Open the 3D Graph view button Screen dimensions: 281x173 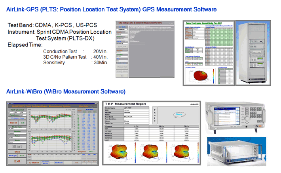pos(13,156)
